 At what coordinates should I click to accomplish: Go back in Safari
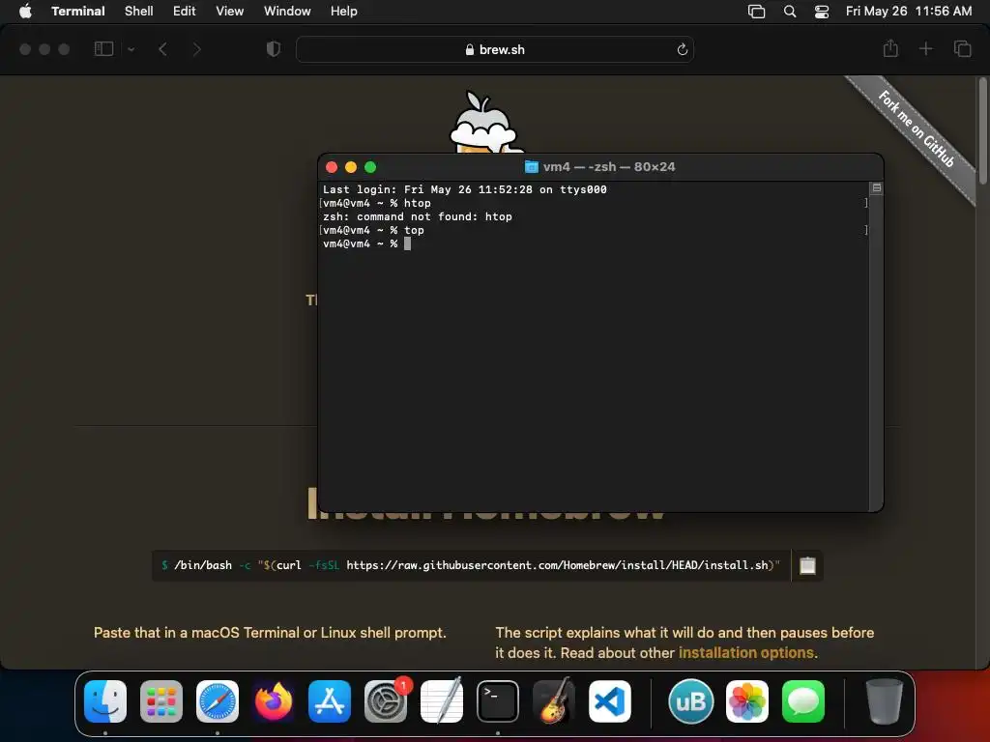coord(162,48)
